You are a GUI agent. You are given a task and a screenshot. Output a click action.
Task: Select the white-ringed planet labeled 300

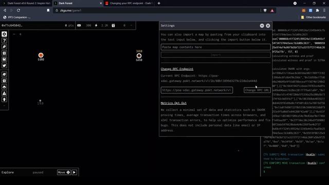coord(139,56)
